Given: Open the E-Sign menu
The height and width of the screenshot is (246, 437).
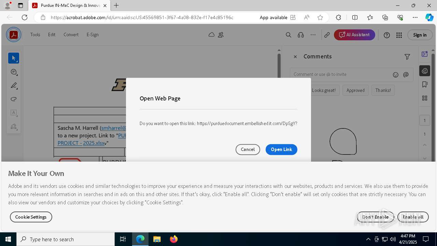Looking at the screenshot, I should coord(93,35).
